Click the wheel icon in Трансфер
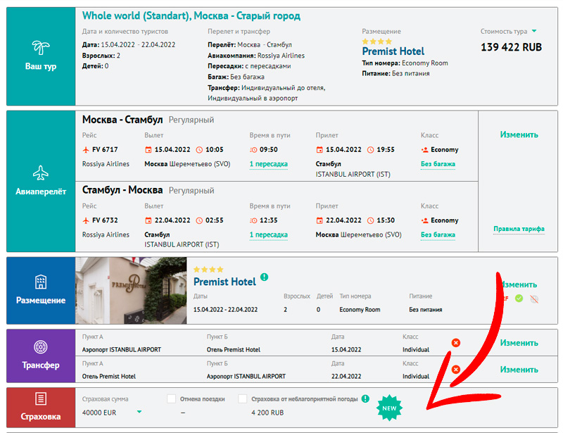This screenshot has height=433, width=563. tap(41, 348)
